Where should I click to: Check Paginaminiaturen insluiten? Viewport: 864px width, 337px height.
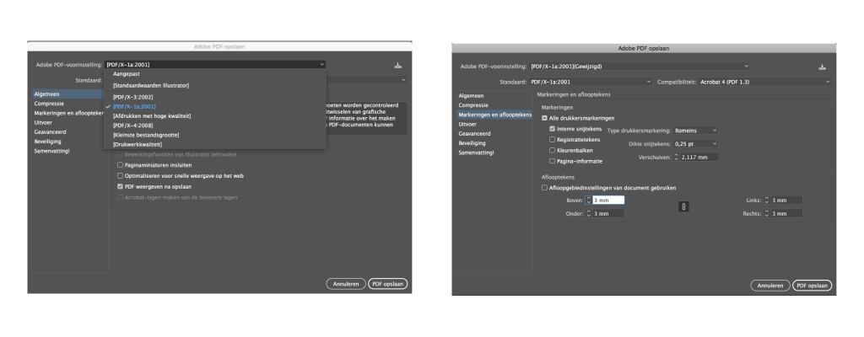point(120,164)
